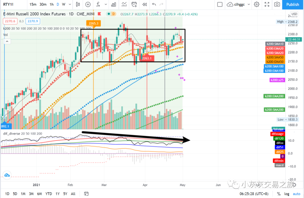
Task: Click the Publish button
Action: [292, 5]
